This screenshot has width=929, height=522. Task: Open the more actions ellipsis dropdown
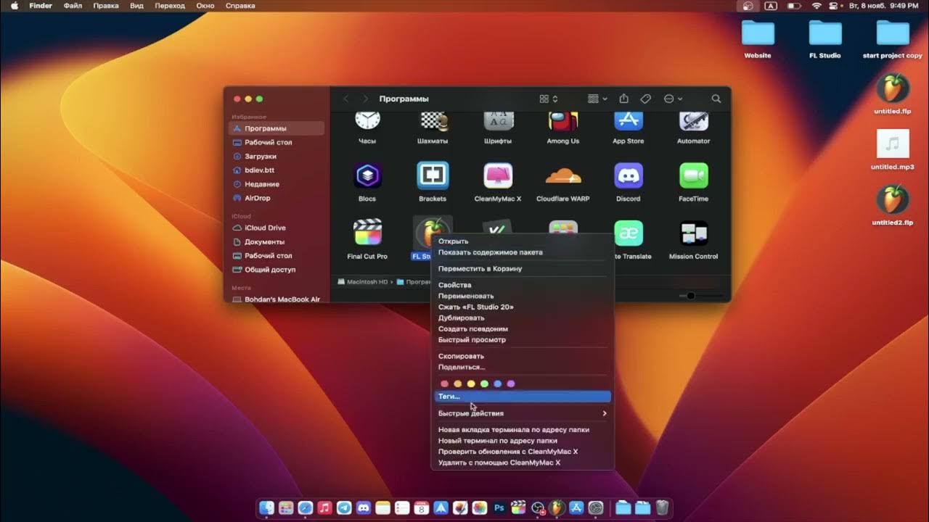click(x=673, y=99)
